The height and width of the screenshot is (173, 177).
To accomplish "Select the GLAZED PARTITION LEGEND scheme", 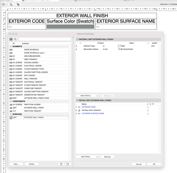I will [x=39, y=72].
